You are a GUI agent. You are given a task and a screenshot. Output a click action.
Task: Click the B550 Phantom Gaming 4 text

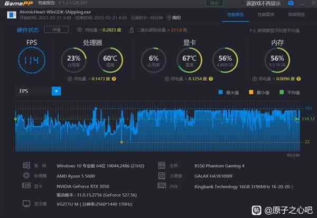tap(219, 166)
